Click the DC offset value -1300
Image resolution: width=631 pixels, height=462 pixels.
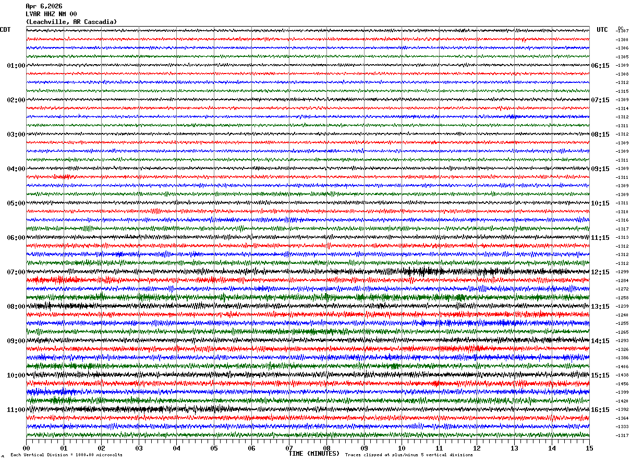pyautogui.click(x=622, y=40)
